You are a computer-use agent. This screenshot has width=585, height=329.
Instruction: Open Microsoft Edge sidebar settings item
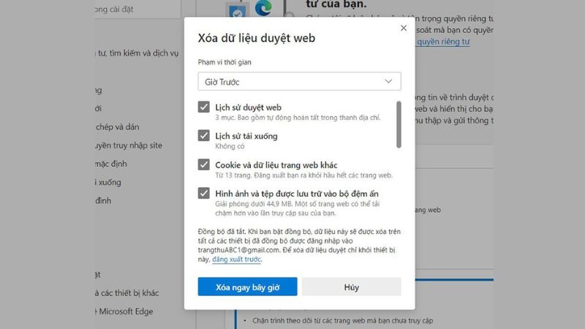124,311
